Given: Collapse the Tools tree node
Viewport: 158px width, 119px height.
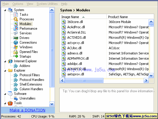Looking at the screenshot, I should point(5,103).
